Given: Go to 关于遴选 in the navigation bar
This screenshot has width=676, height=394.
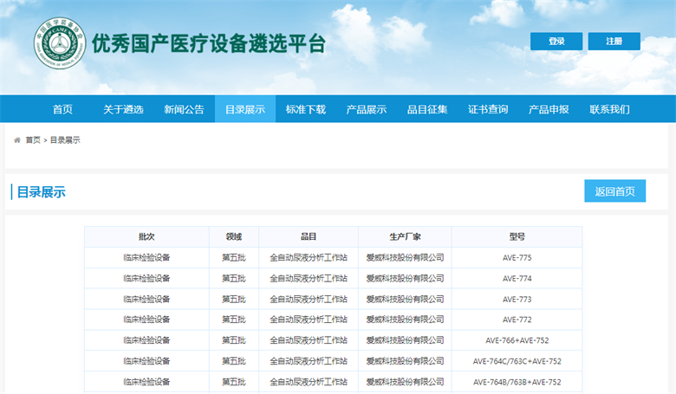Looking at the screenshot, I should [x=123, y=109].
